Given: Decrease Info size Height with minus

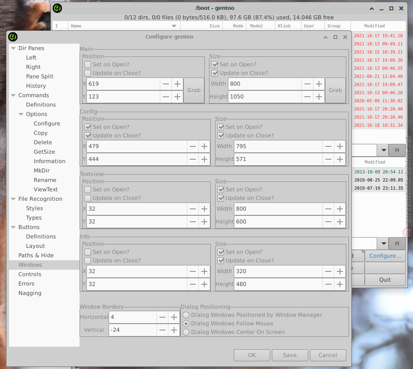Looking at the screenshot, I should pos(328,284).
